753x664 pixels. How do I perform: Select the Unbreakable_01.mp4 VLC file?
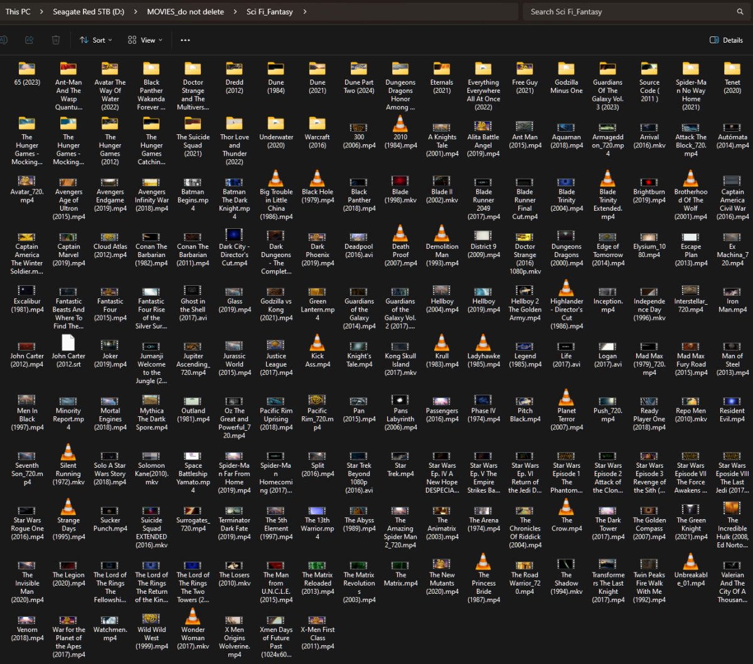tap(690, 562)
